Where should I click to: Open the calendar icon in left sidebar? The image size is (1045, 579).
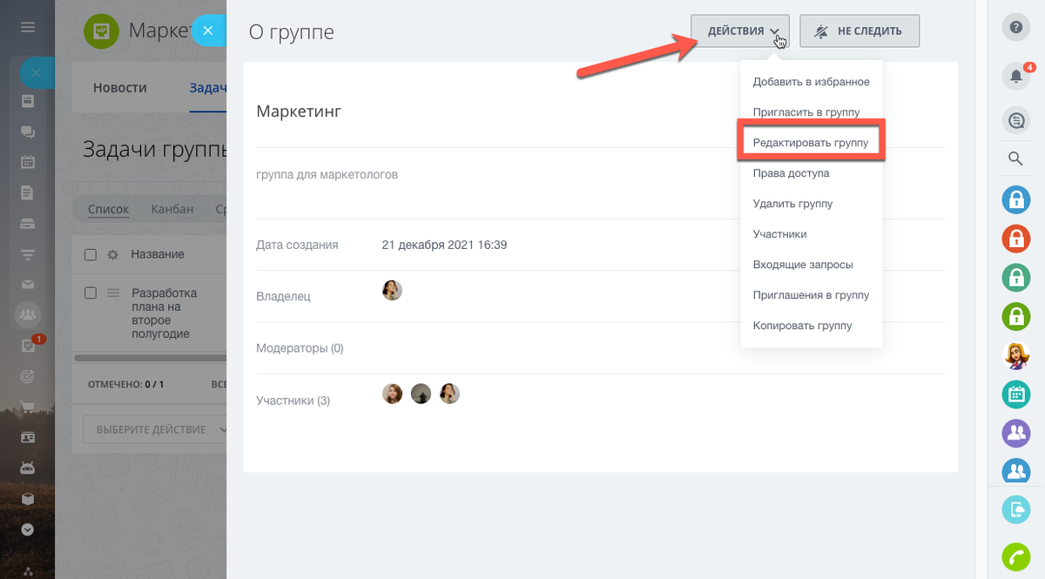(x=27, y=161)
